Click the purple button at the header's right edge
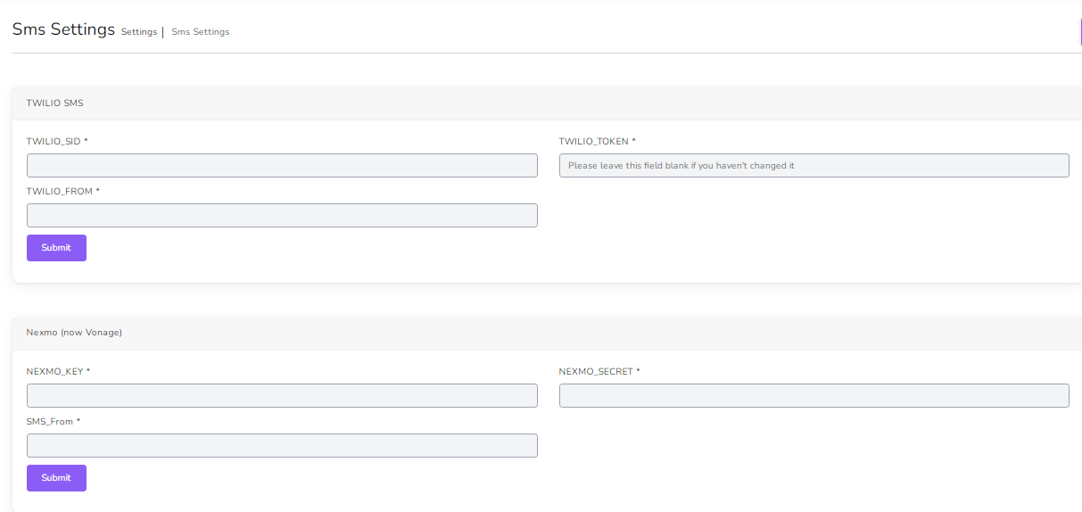This screenshot has height=512, width=1082. click(x=1079, y=31)
